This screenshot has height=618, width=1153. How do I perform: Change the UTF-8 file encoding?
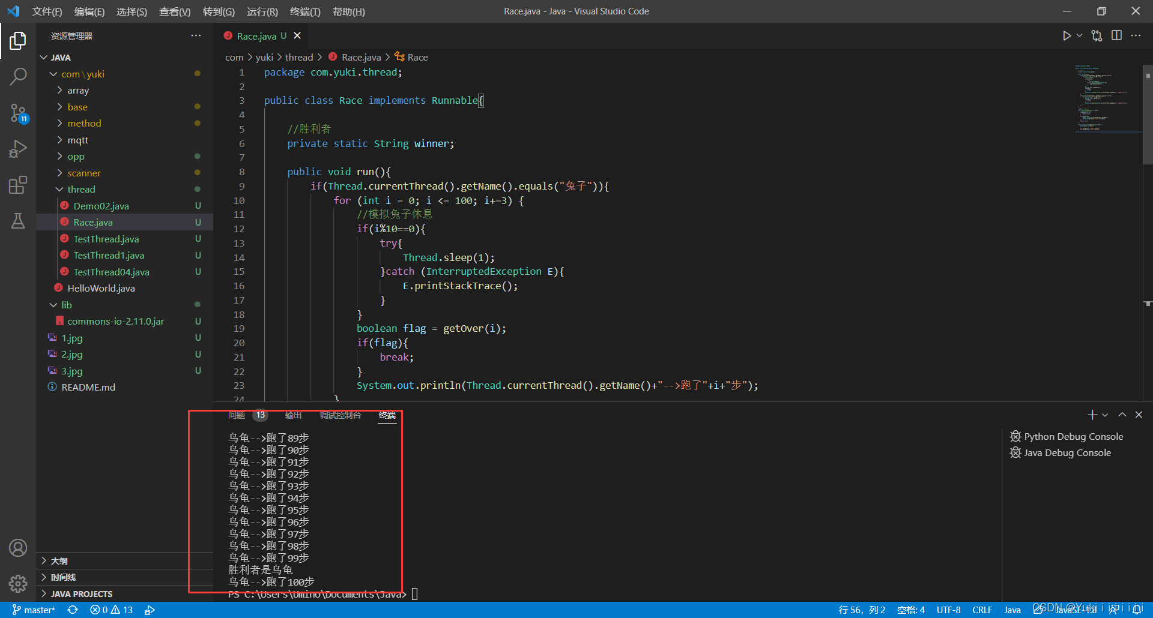tap(948, 610)
